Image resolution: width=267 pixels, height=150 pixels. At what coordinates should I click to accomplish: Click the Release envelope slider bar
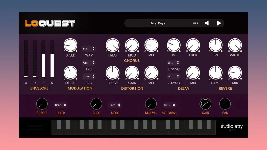pos(52,59)
